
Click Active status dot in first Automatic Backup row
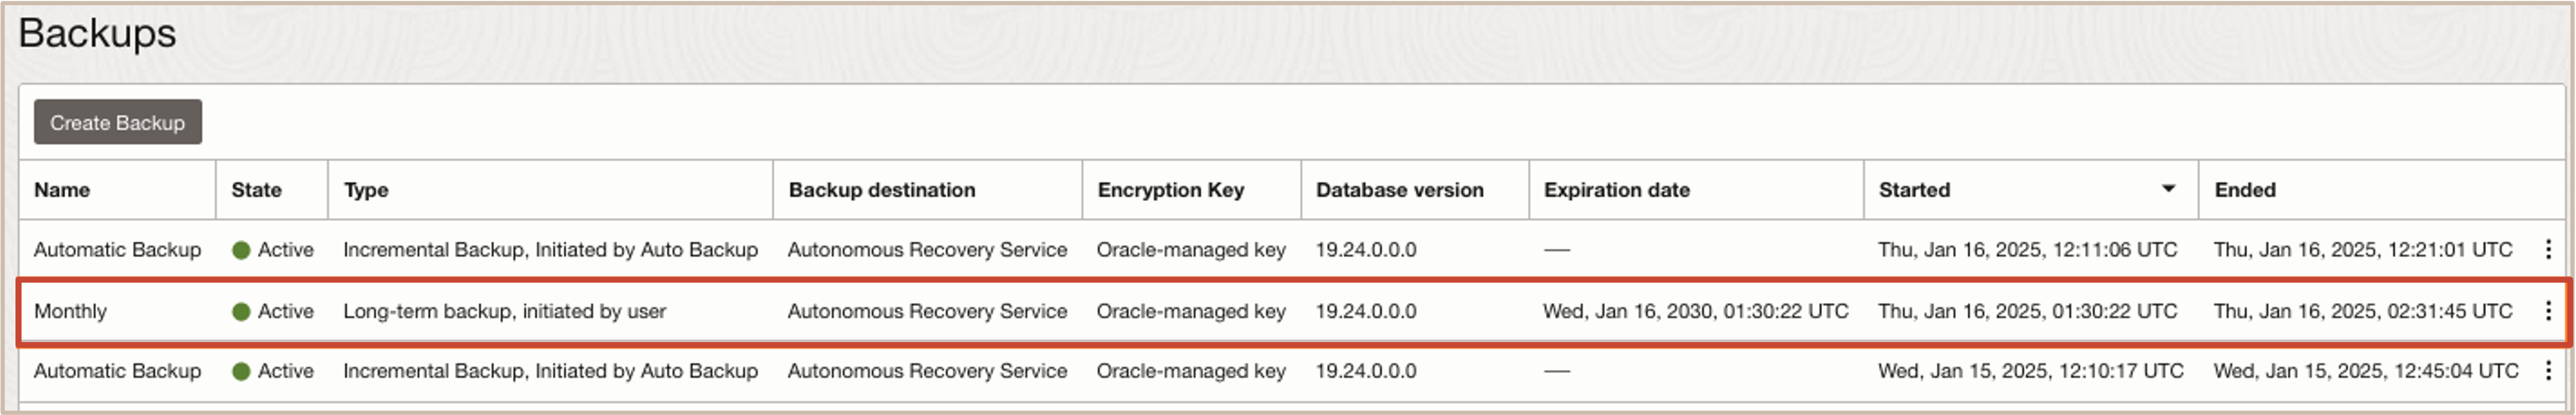241,250
